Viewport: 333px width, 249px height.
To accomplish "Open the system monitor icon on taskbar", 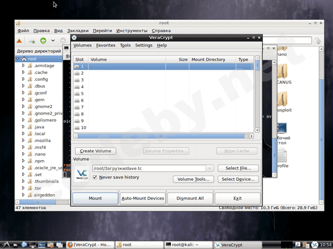I will pyautogui.click(x=42, y=245).
